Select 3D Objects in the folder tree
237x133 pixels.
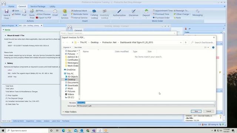tap(71, 76)
